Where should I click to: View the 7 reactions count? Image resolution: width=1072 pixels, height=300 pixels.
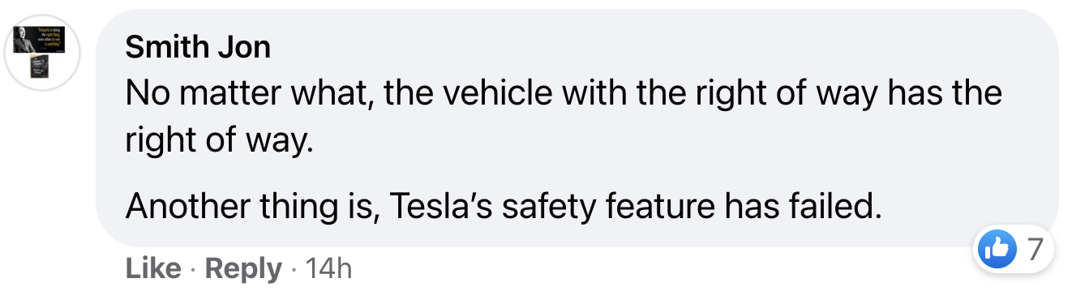(x=1034, y=249)
